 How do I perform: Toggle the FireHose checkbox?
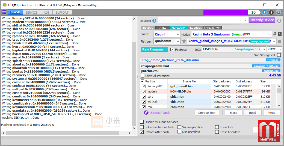[172, 49]
